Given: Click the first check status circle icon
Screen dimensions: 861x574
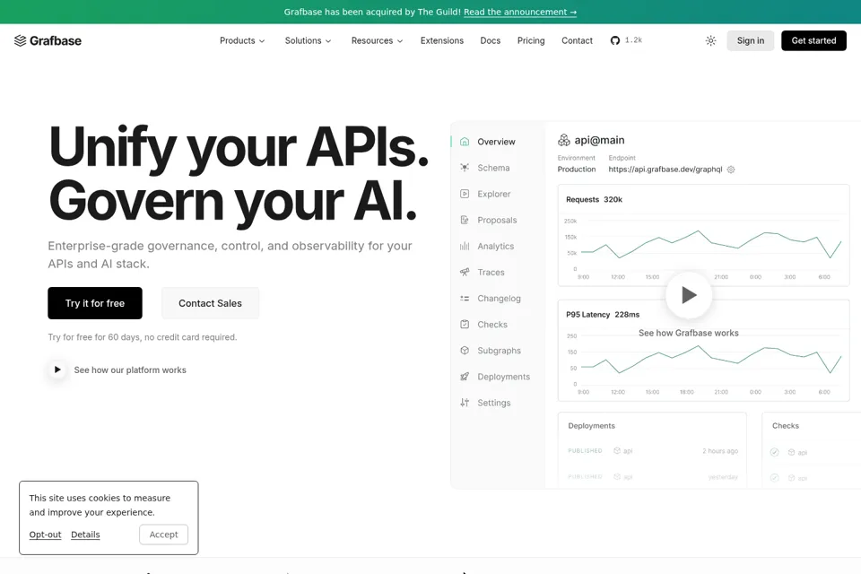Looking at the screenshot, I should [x=774, y=452].
